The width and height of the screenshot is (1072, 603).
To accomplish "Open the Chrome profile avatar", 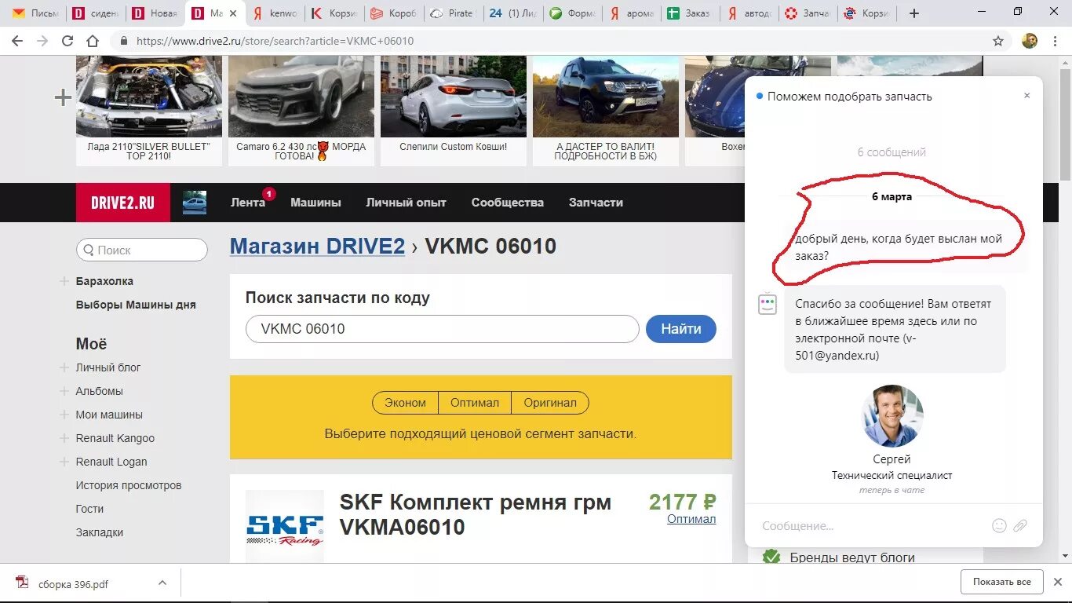I will point(1030,41).
